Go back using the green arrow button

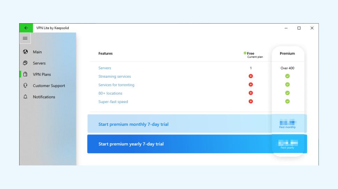[26, 28]
